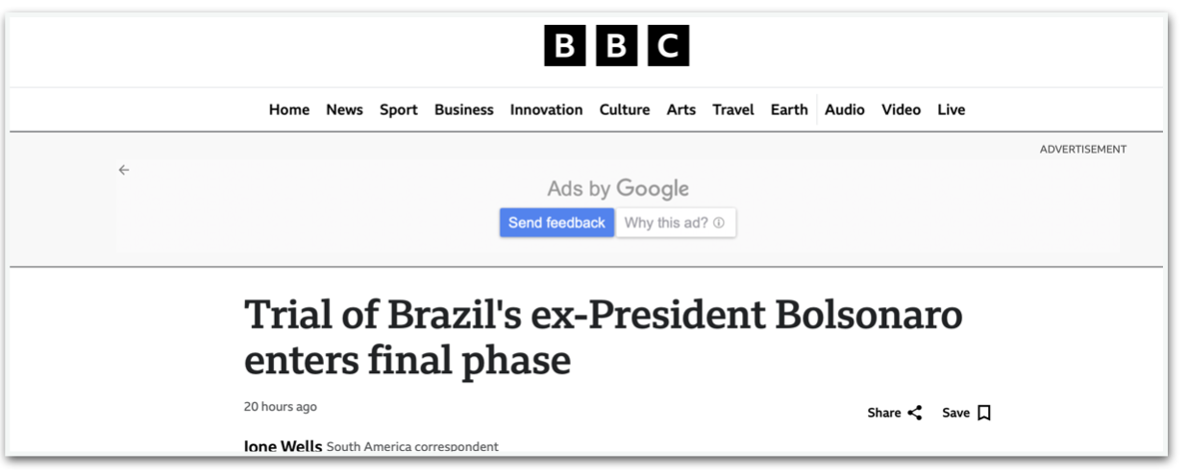The image size is (1188, 475).
Task: Open the Live section
Action: (x=952, y=109)
